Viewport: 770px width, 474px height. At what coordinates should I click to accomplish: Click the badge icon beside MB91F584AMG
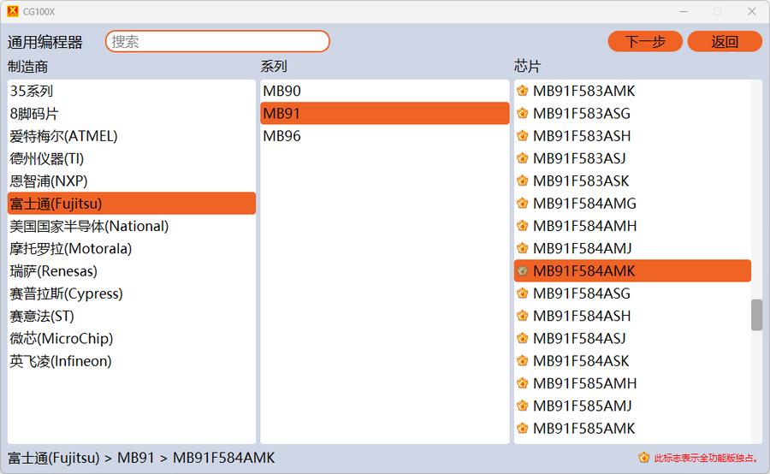pos(523,204)
